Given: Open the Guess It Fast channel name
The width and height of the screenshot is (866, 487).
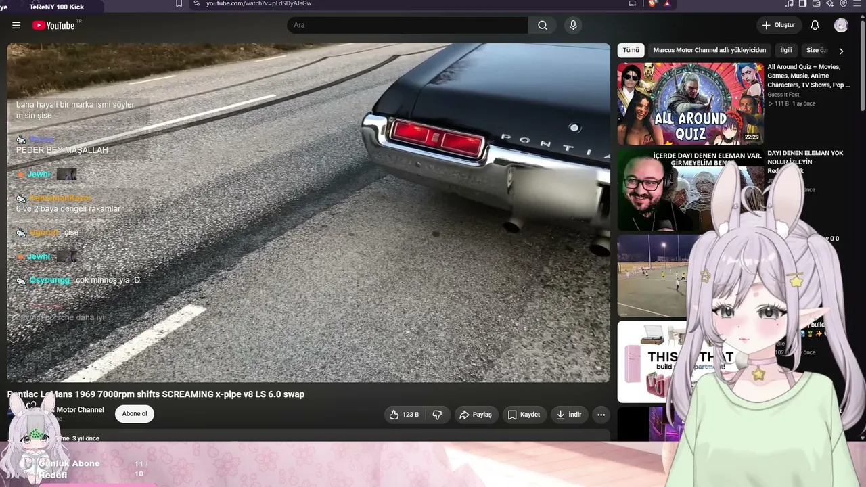Looking at the screenshot, I should [783, 95].
